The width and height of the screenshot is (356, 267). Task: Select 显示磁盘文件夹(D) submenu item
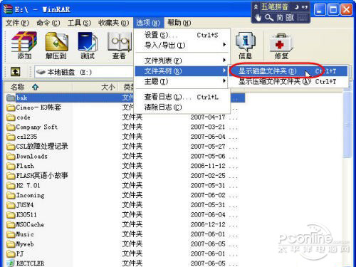point(288,71)
